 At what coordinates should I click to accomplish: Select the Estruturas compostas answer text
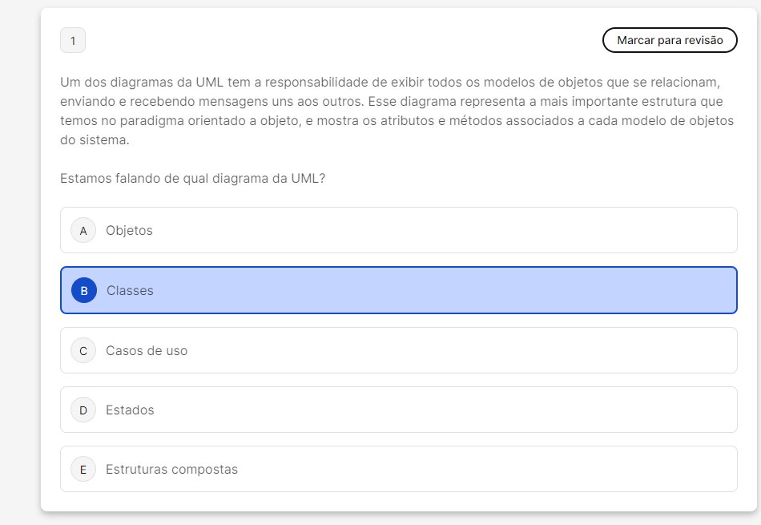coord(171,470)
